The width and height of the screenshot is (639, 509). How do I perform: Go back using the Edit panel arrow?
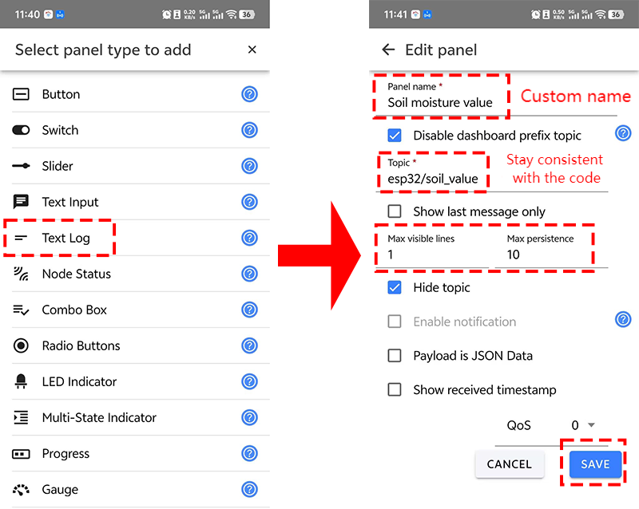click(x=388, y=49)
